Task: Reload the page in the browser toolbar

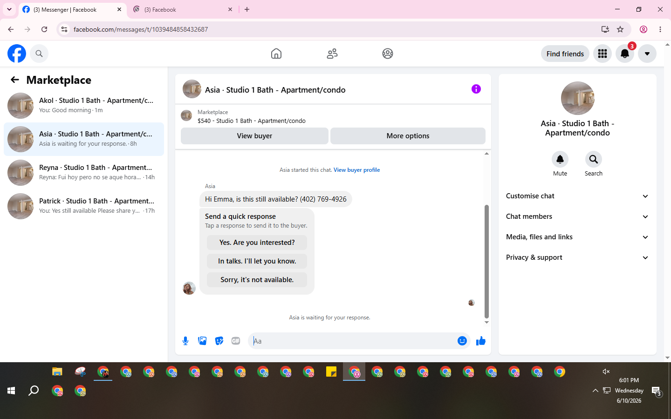Action: click(44, 29)
